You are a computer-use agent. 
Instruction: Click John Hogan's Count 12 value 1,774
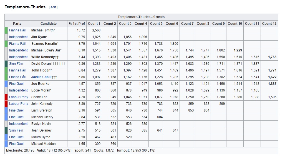click(272, 70)
